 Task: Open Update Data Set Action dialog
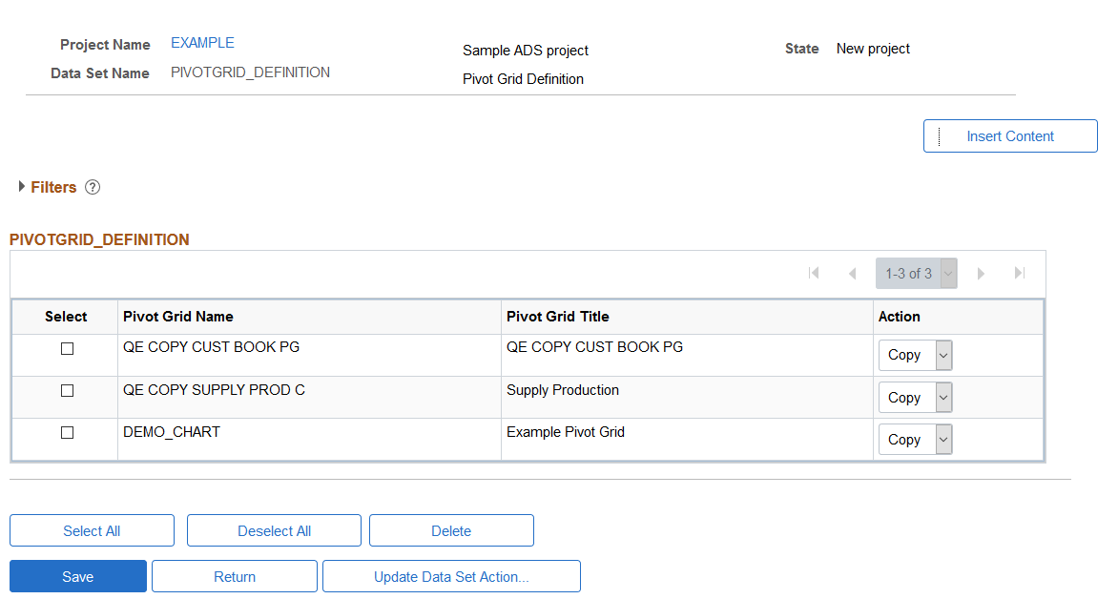pos(451,576)
